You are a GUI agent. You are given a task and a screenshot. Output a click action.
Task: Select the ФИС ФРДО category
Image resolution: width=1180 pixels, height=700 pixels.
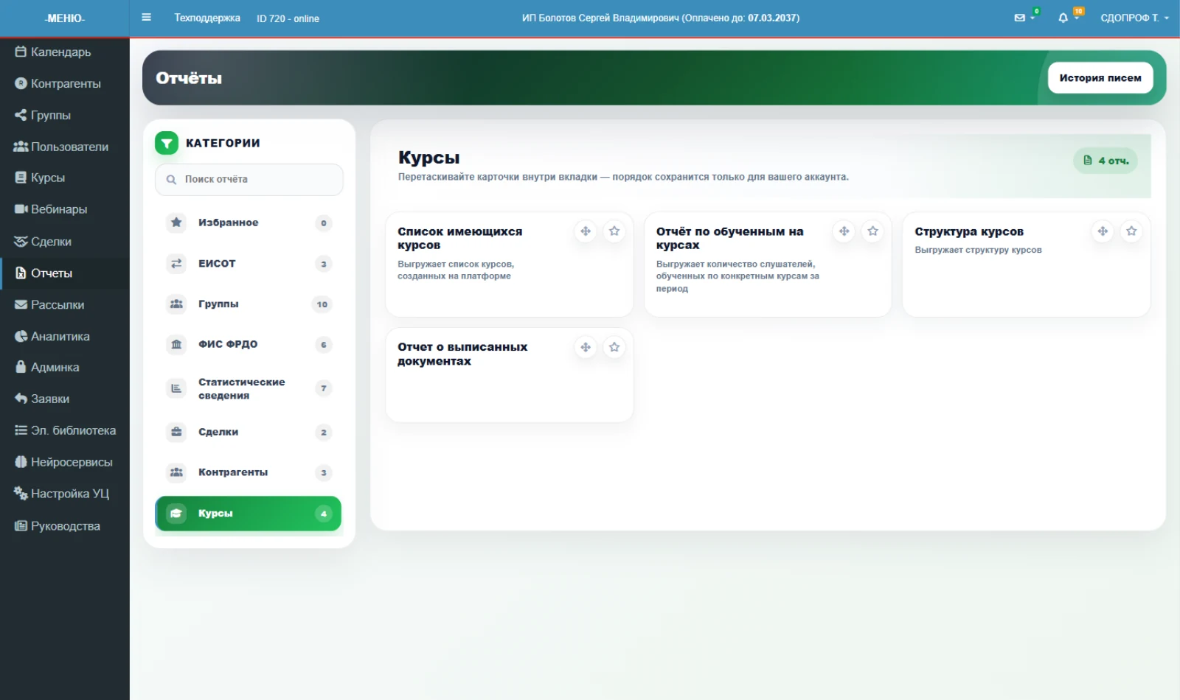[x=249, y=344]
